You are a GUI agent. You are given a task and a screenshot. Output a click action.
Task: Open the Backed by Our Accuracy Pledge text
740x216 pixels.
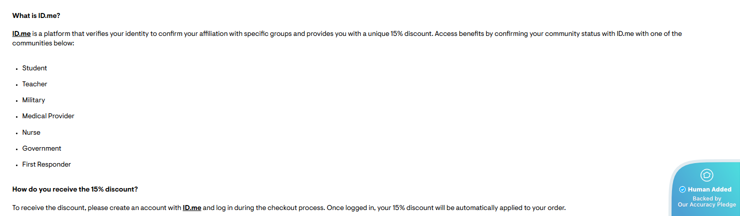(x=707, y=202)
